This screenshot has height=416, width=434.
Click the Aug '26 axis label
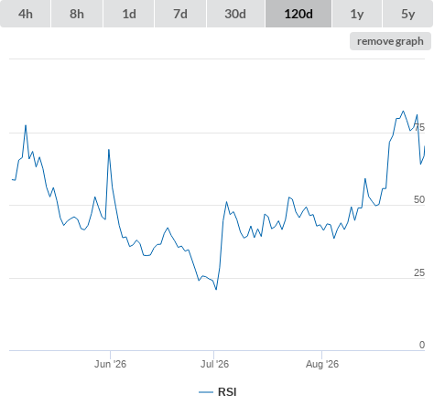322,364
